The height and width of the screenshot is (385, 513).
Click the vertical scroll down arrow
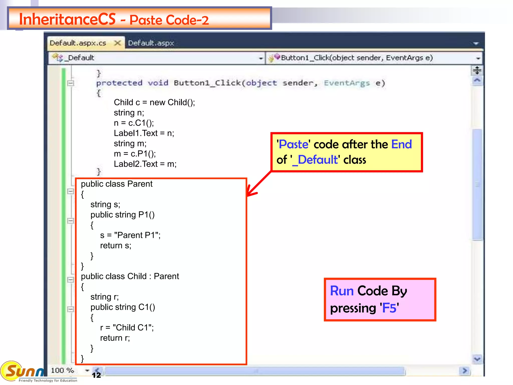(x=477, y=359)
